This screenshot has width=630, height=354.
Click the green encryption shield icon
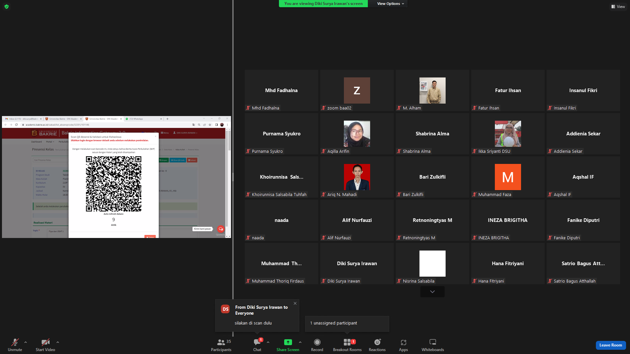[7, 7]
